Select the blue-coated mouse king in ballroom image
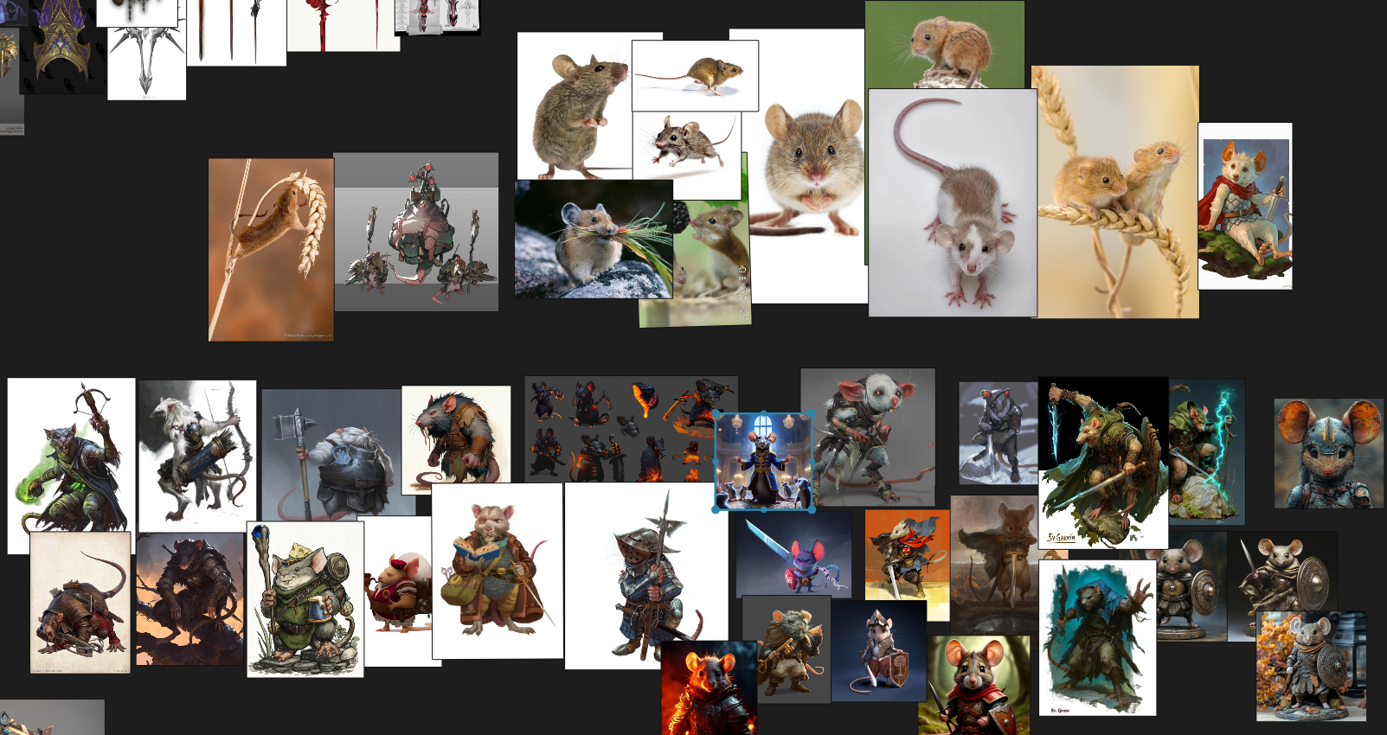 [x=764, y=462]
